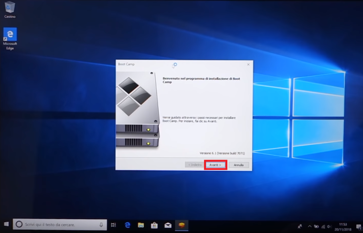Expand the hidden tray icons chevron
The width and height of the screenshot is (363, 233).
point(309,226)
